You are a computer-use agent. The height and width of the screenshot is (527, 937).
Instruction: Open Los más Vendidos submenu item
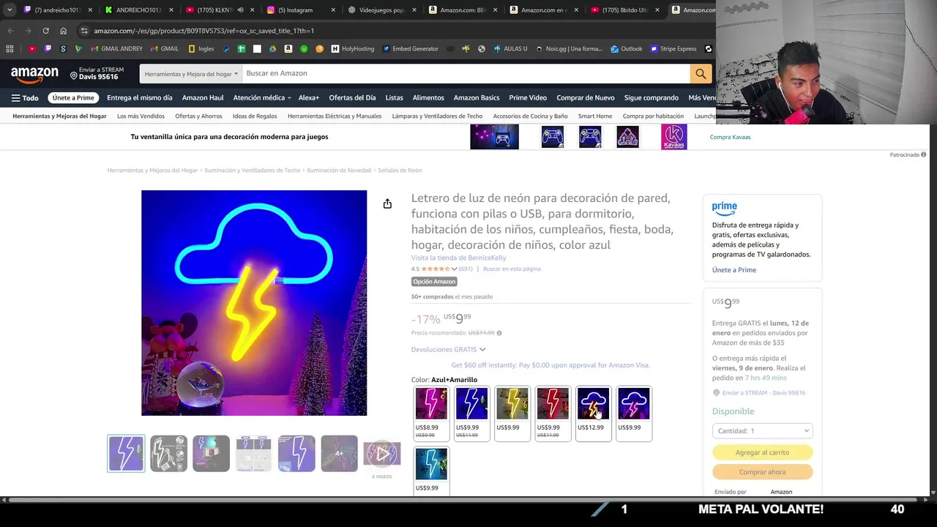pyautogui.click(x=141, y=116)
